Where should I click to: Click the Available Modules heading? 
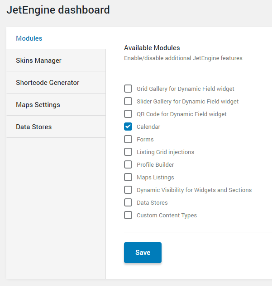point(152,48)
